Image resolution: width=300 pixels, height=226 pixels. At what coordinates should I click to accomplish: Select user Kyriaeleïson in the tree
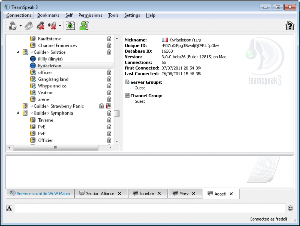coord(50,66)
